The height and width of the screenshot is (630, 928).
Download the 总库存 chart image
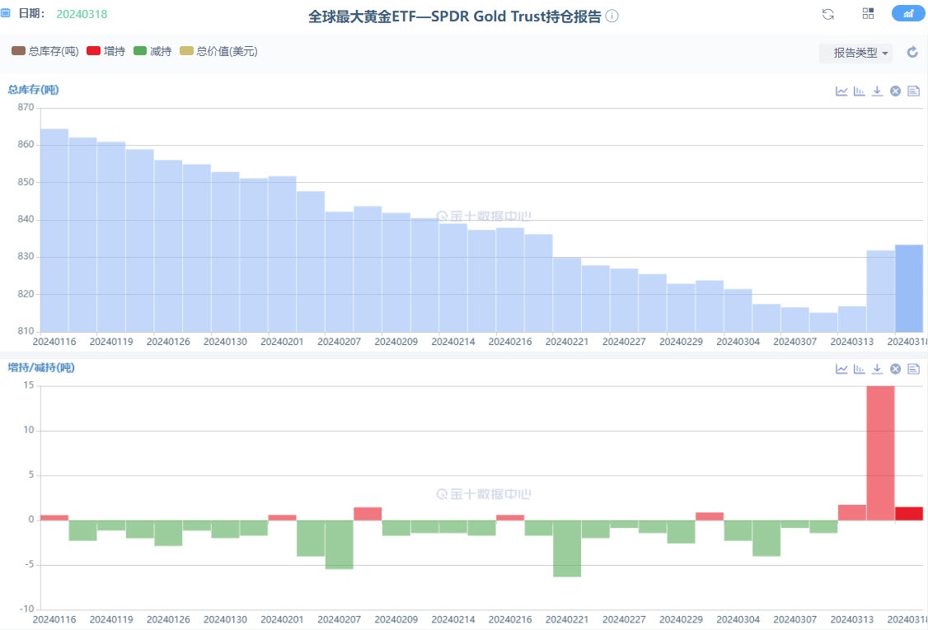point(877,91)
